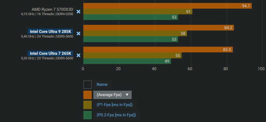Click the axis value 100

coord(261,69)
